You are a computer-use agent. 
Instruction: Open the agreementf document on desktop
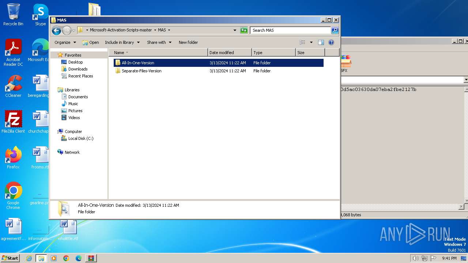(13, 229)
